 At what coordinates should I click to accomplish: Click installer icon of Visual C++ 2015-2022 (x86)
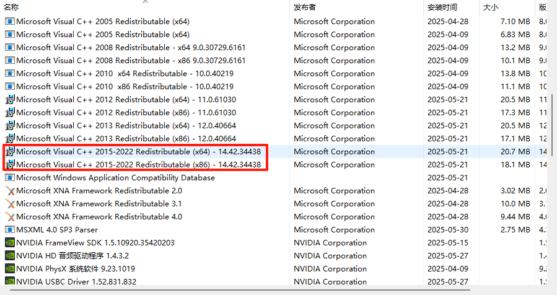(10, 165)
